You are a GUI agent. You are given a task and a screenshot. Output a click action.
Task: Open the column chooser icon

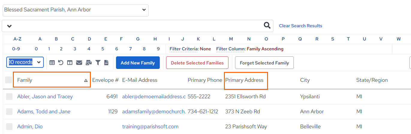pyautogui.click(x=70, y=63)
